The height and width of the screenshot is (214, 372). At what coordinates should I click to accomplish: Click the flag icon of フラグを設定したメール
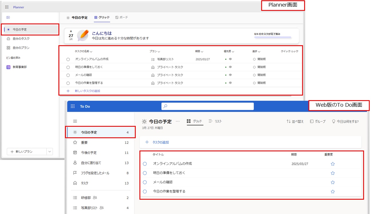(x=75, y=173)
